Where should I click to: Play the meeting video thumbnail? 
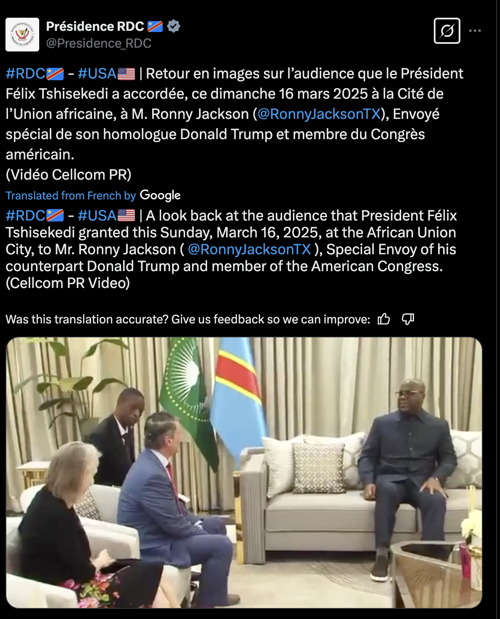[x=244, y=472]
